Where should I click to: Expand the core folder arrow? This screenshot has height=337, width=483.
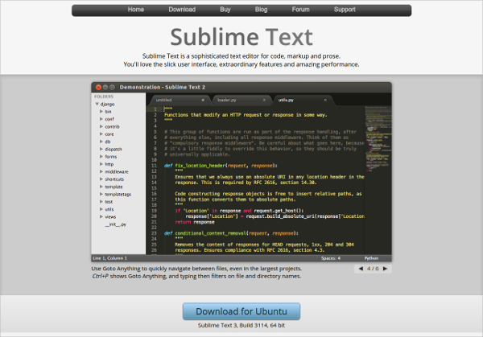(x=101, y=134)
